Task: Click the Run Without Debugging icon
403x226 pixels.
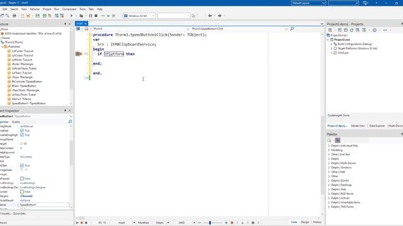Action: [x=81, y=16]
